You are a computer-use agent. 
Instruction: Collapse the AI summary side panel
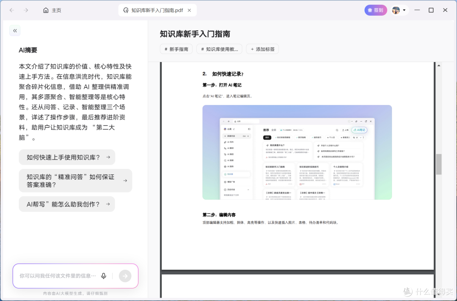(15, 30)
